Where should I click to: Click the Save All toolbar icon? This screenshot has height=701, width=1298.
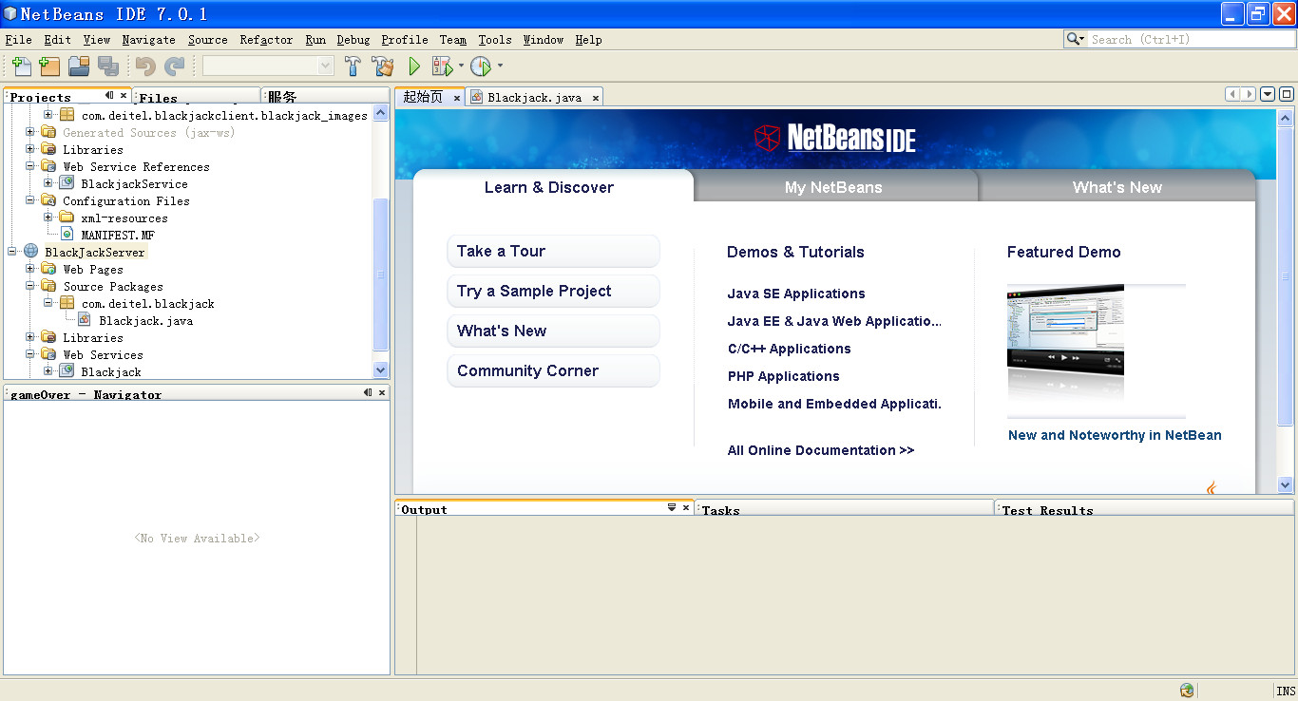(x=107, y=66)
